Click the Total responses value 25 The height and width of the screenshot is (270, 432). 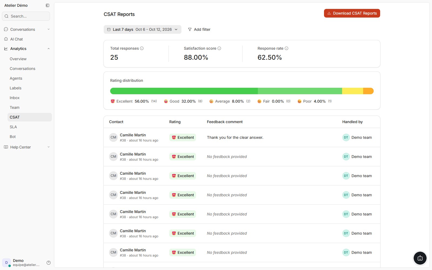click(114, 57)
